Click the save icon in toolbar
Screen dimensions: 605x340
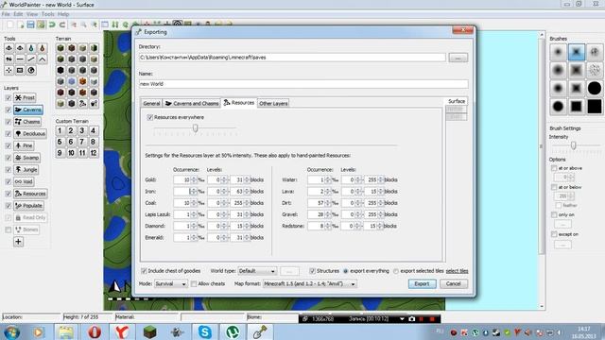30,25
